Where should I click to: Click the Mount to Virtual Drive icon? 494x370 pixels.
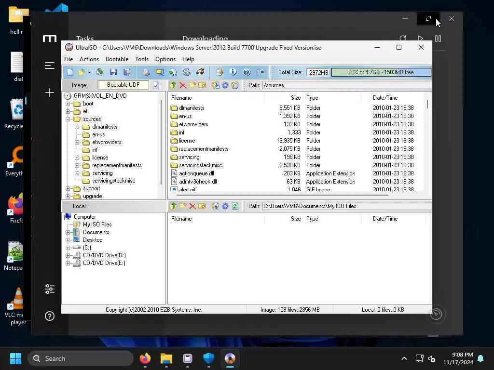pos(187,72)
